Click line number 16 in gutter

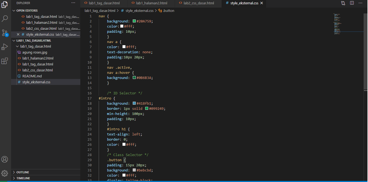point(89,93)
